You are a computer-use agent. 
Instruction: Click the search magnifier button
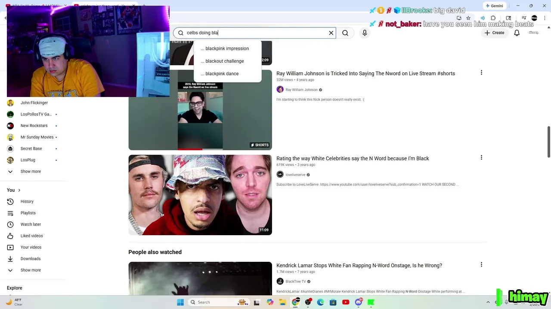(345, 33)
